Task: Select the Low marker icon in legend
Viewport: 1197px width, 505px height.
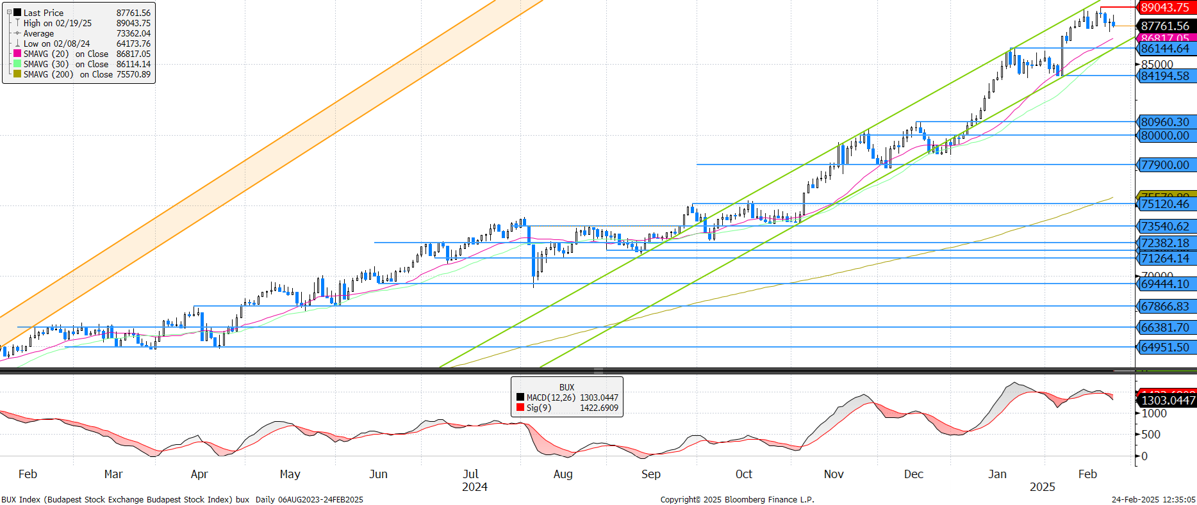Action: [17, 44]
